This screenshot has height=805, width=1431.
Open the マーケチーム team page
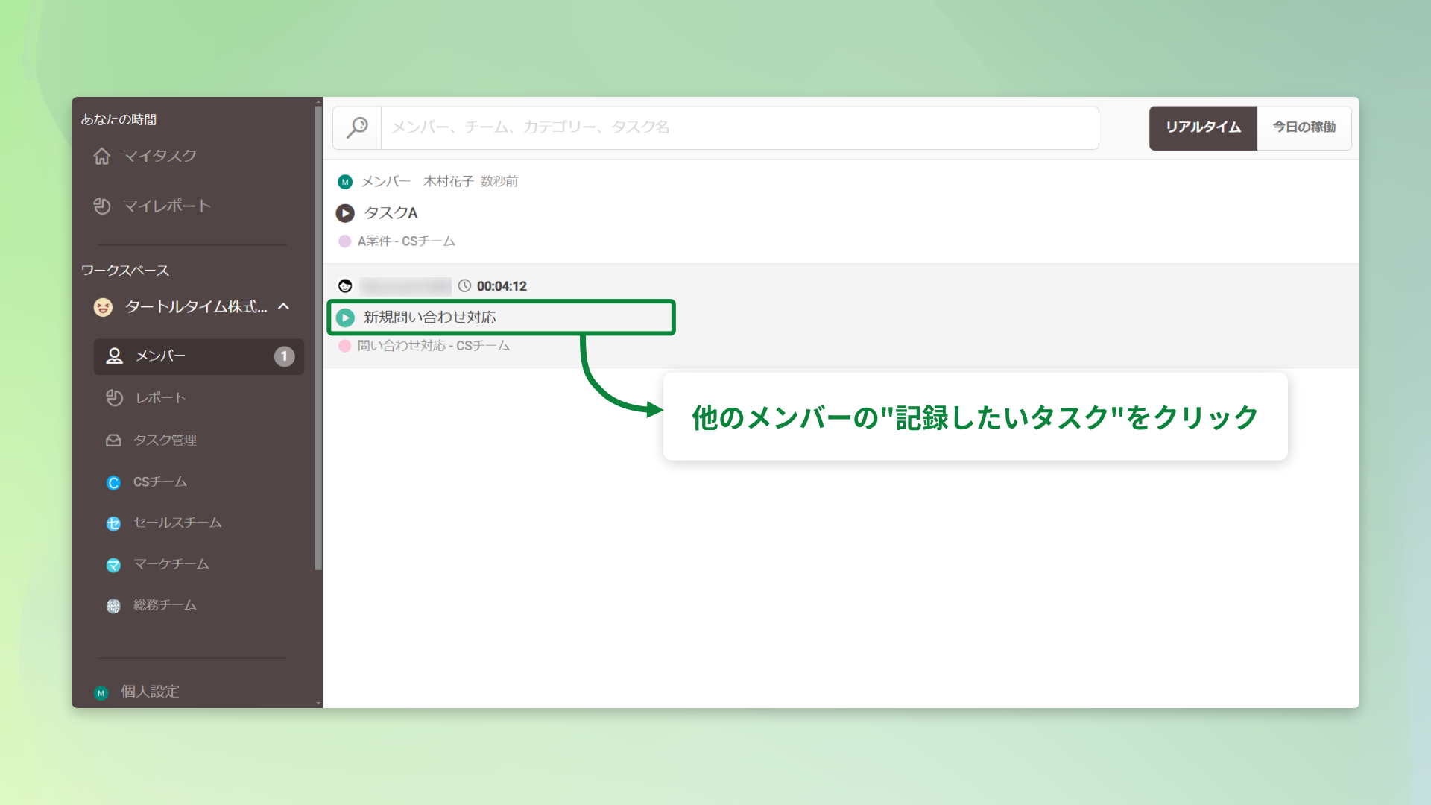coord(169,564)
